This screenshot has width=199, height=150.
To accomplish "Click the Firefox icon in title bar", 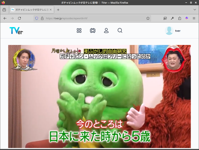I will pos(3,2).
